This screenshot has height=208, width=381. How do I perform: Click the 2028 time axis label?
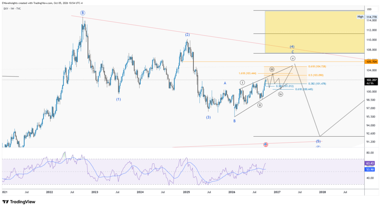coord(323,192)
